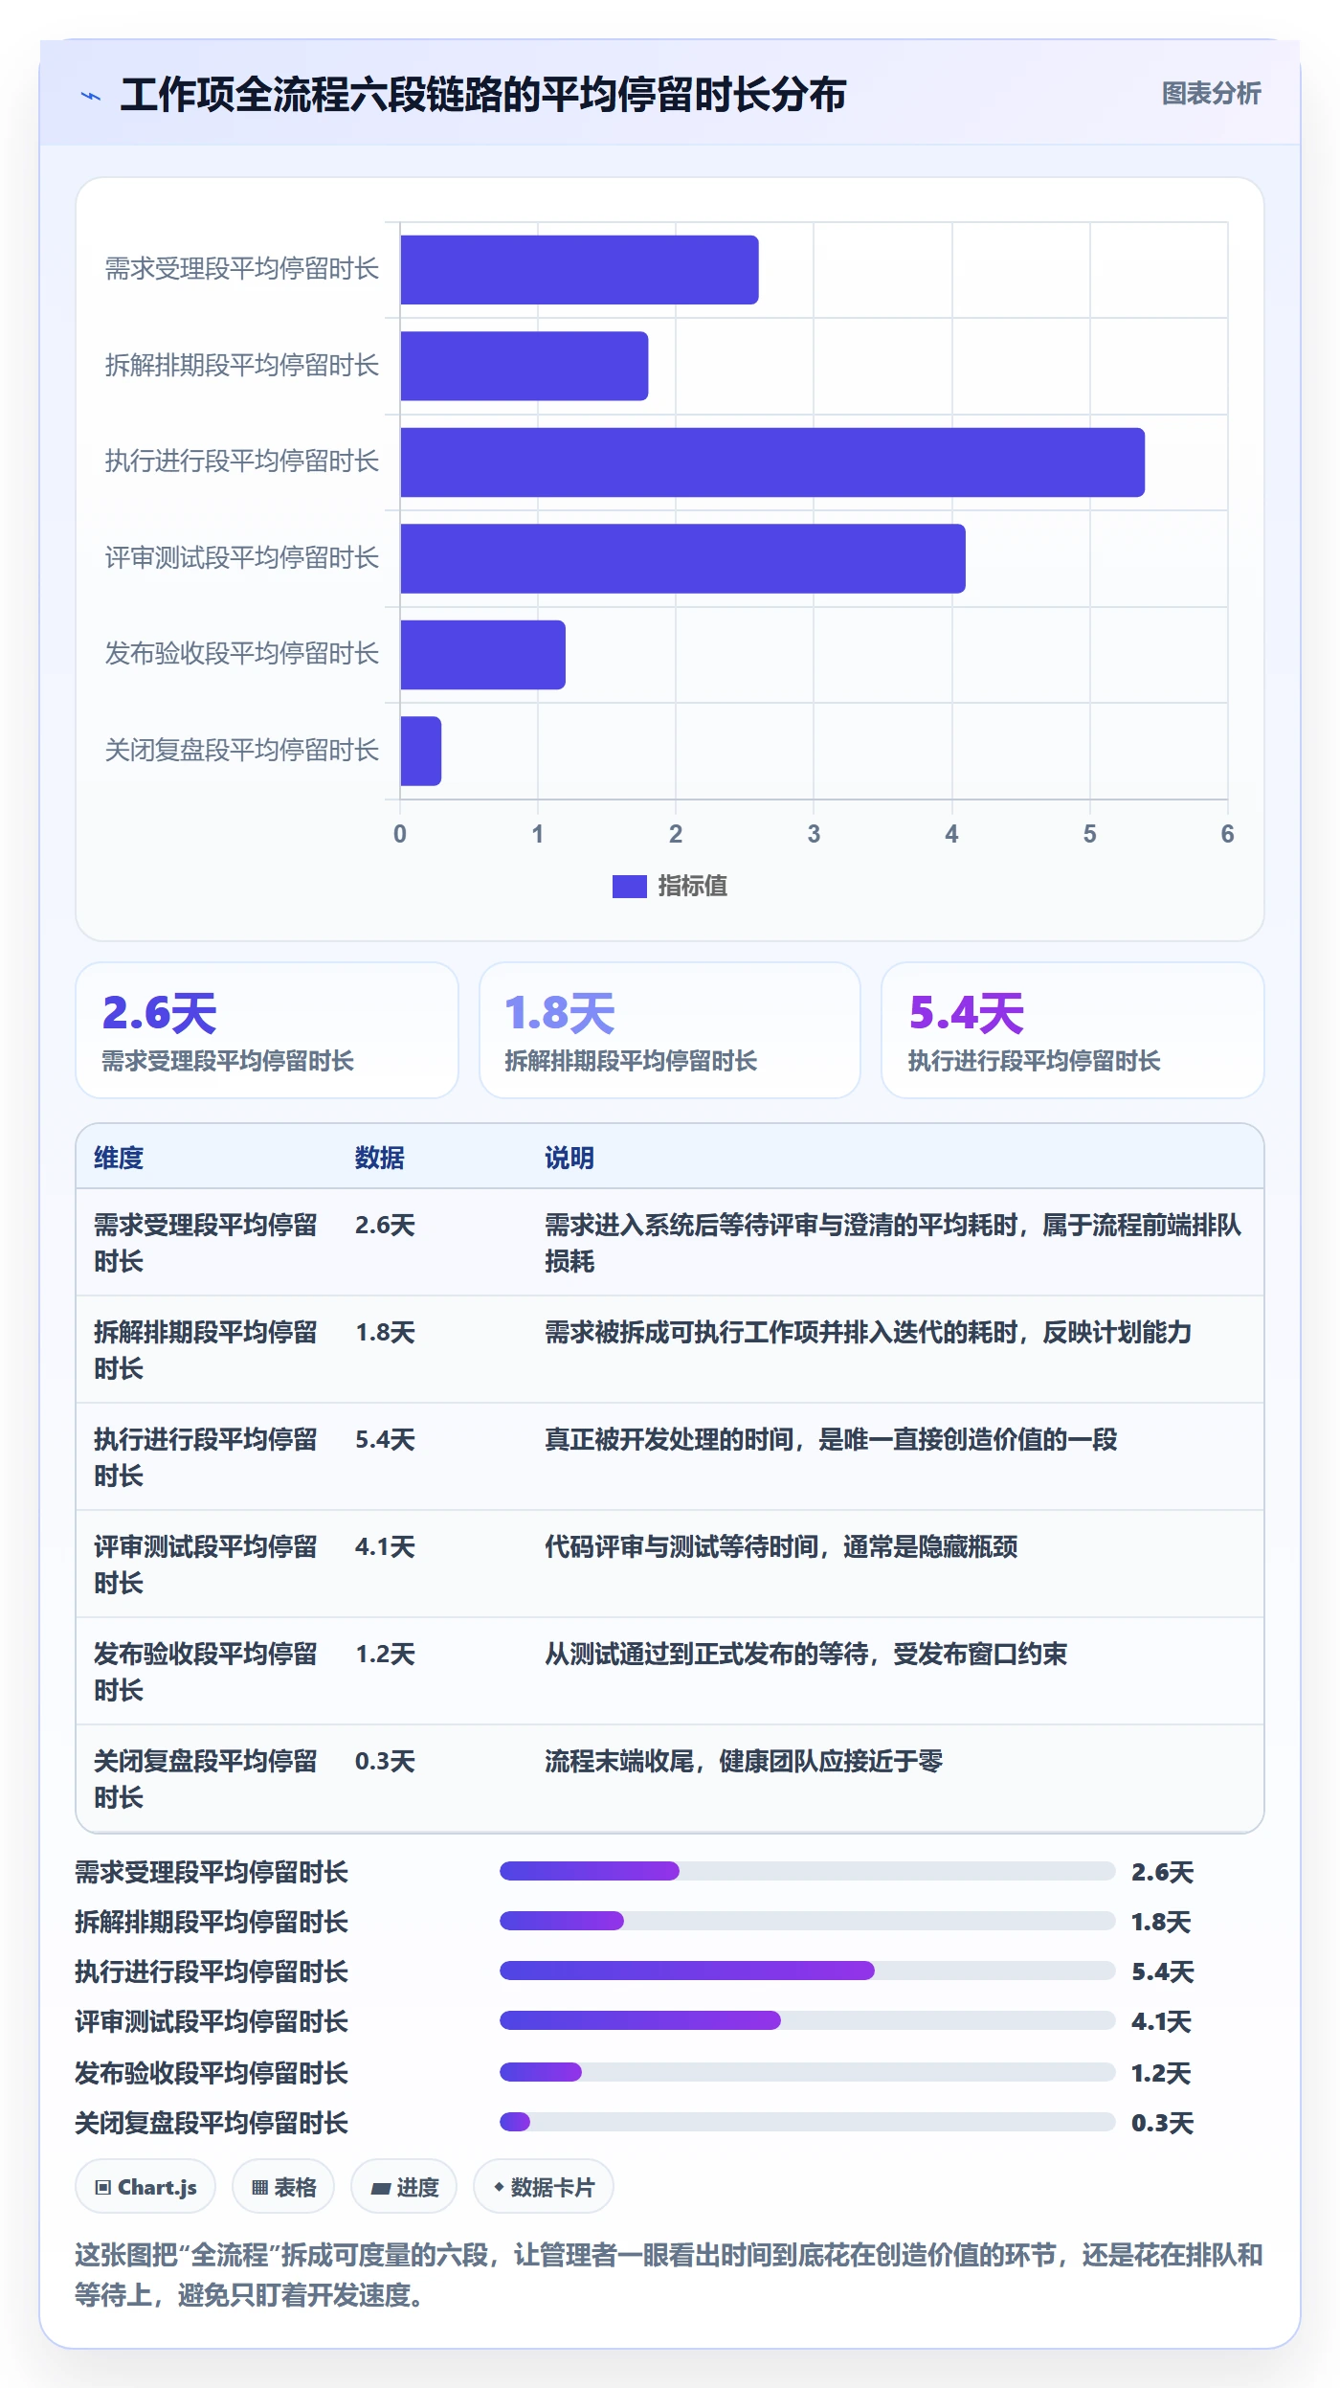
Task: Click the 数据 table column header
Action: pos(380,1158)
